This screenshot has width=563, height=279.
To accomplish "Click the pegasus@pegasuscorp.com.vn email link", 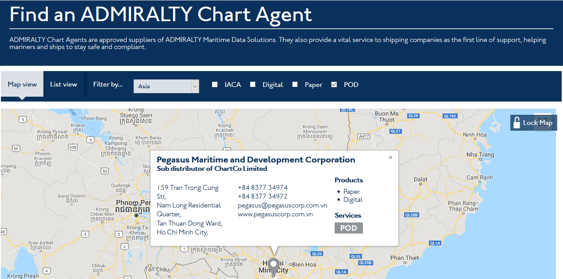I will (282, 205).
